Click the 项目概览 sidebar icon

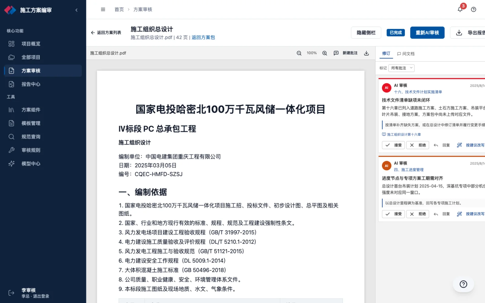pos(12,44)
